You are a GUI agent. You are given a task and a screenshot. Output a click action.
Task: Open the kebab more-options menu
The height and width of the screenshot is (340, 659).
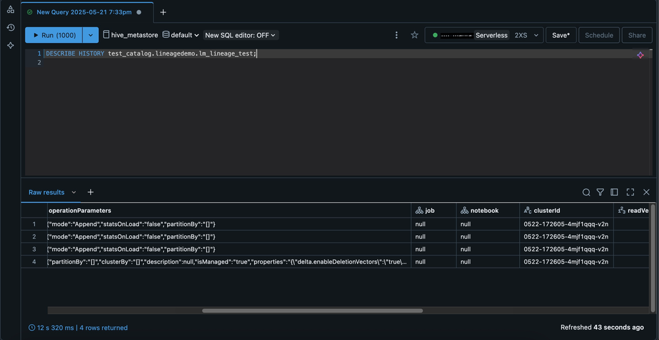(x=396, y=35)
